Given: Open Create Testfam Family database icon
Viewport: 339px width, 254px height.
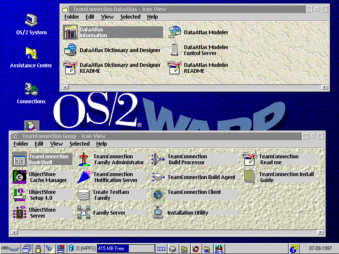Looking at the screenshot, I should 84,195.
